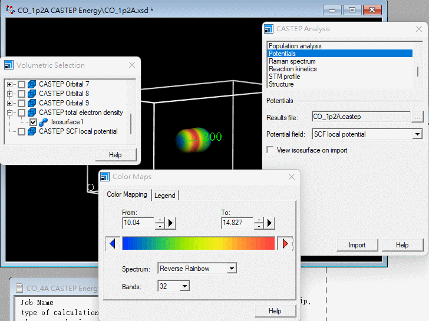Click the Import button
The image size is (429, 321).
tap(357, 245)
